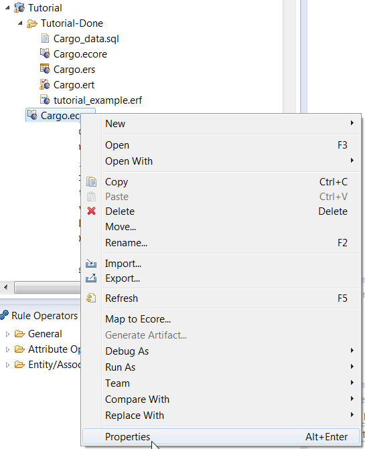
Task: Select the Tutorial-Done folder label
Action: click(72, 23)
